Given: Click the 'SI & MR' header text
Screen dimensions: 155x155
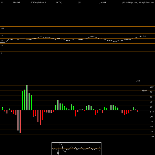Looking at the screenshot, I should point(16,2).
